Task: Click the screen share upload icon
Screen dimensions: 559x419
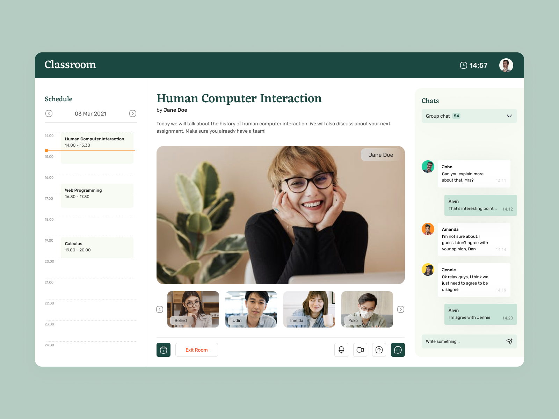Action: 379,350
